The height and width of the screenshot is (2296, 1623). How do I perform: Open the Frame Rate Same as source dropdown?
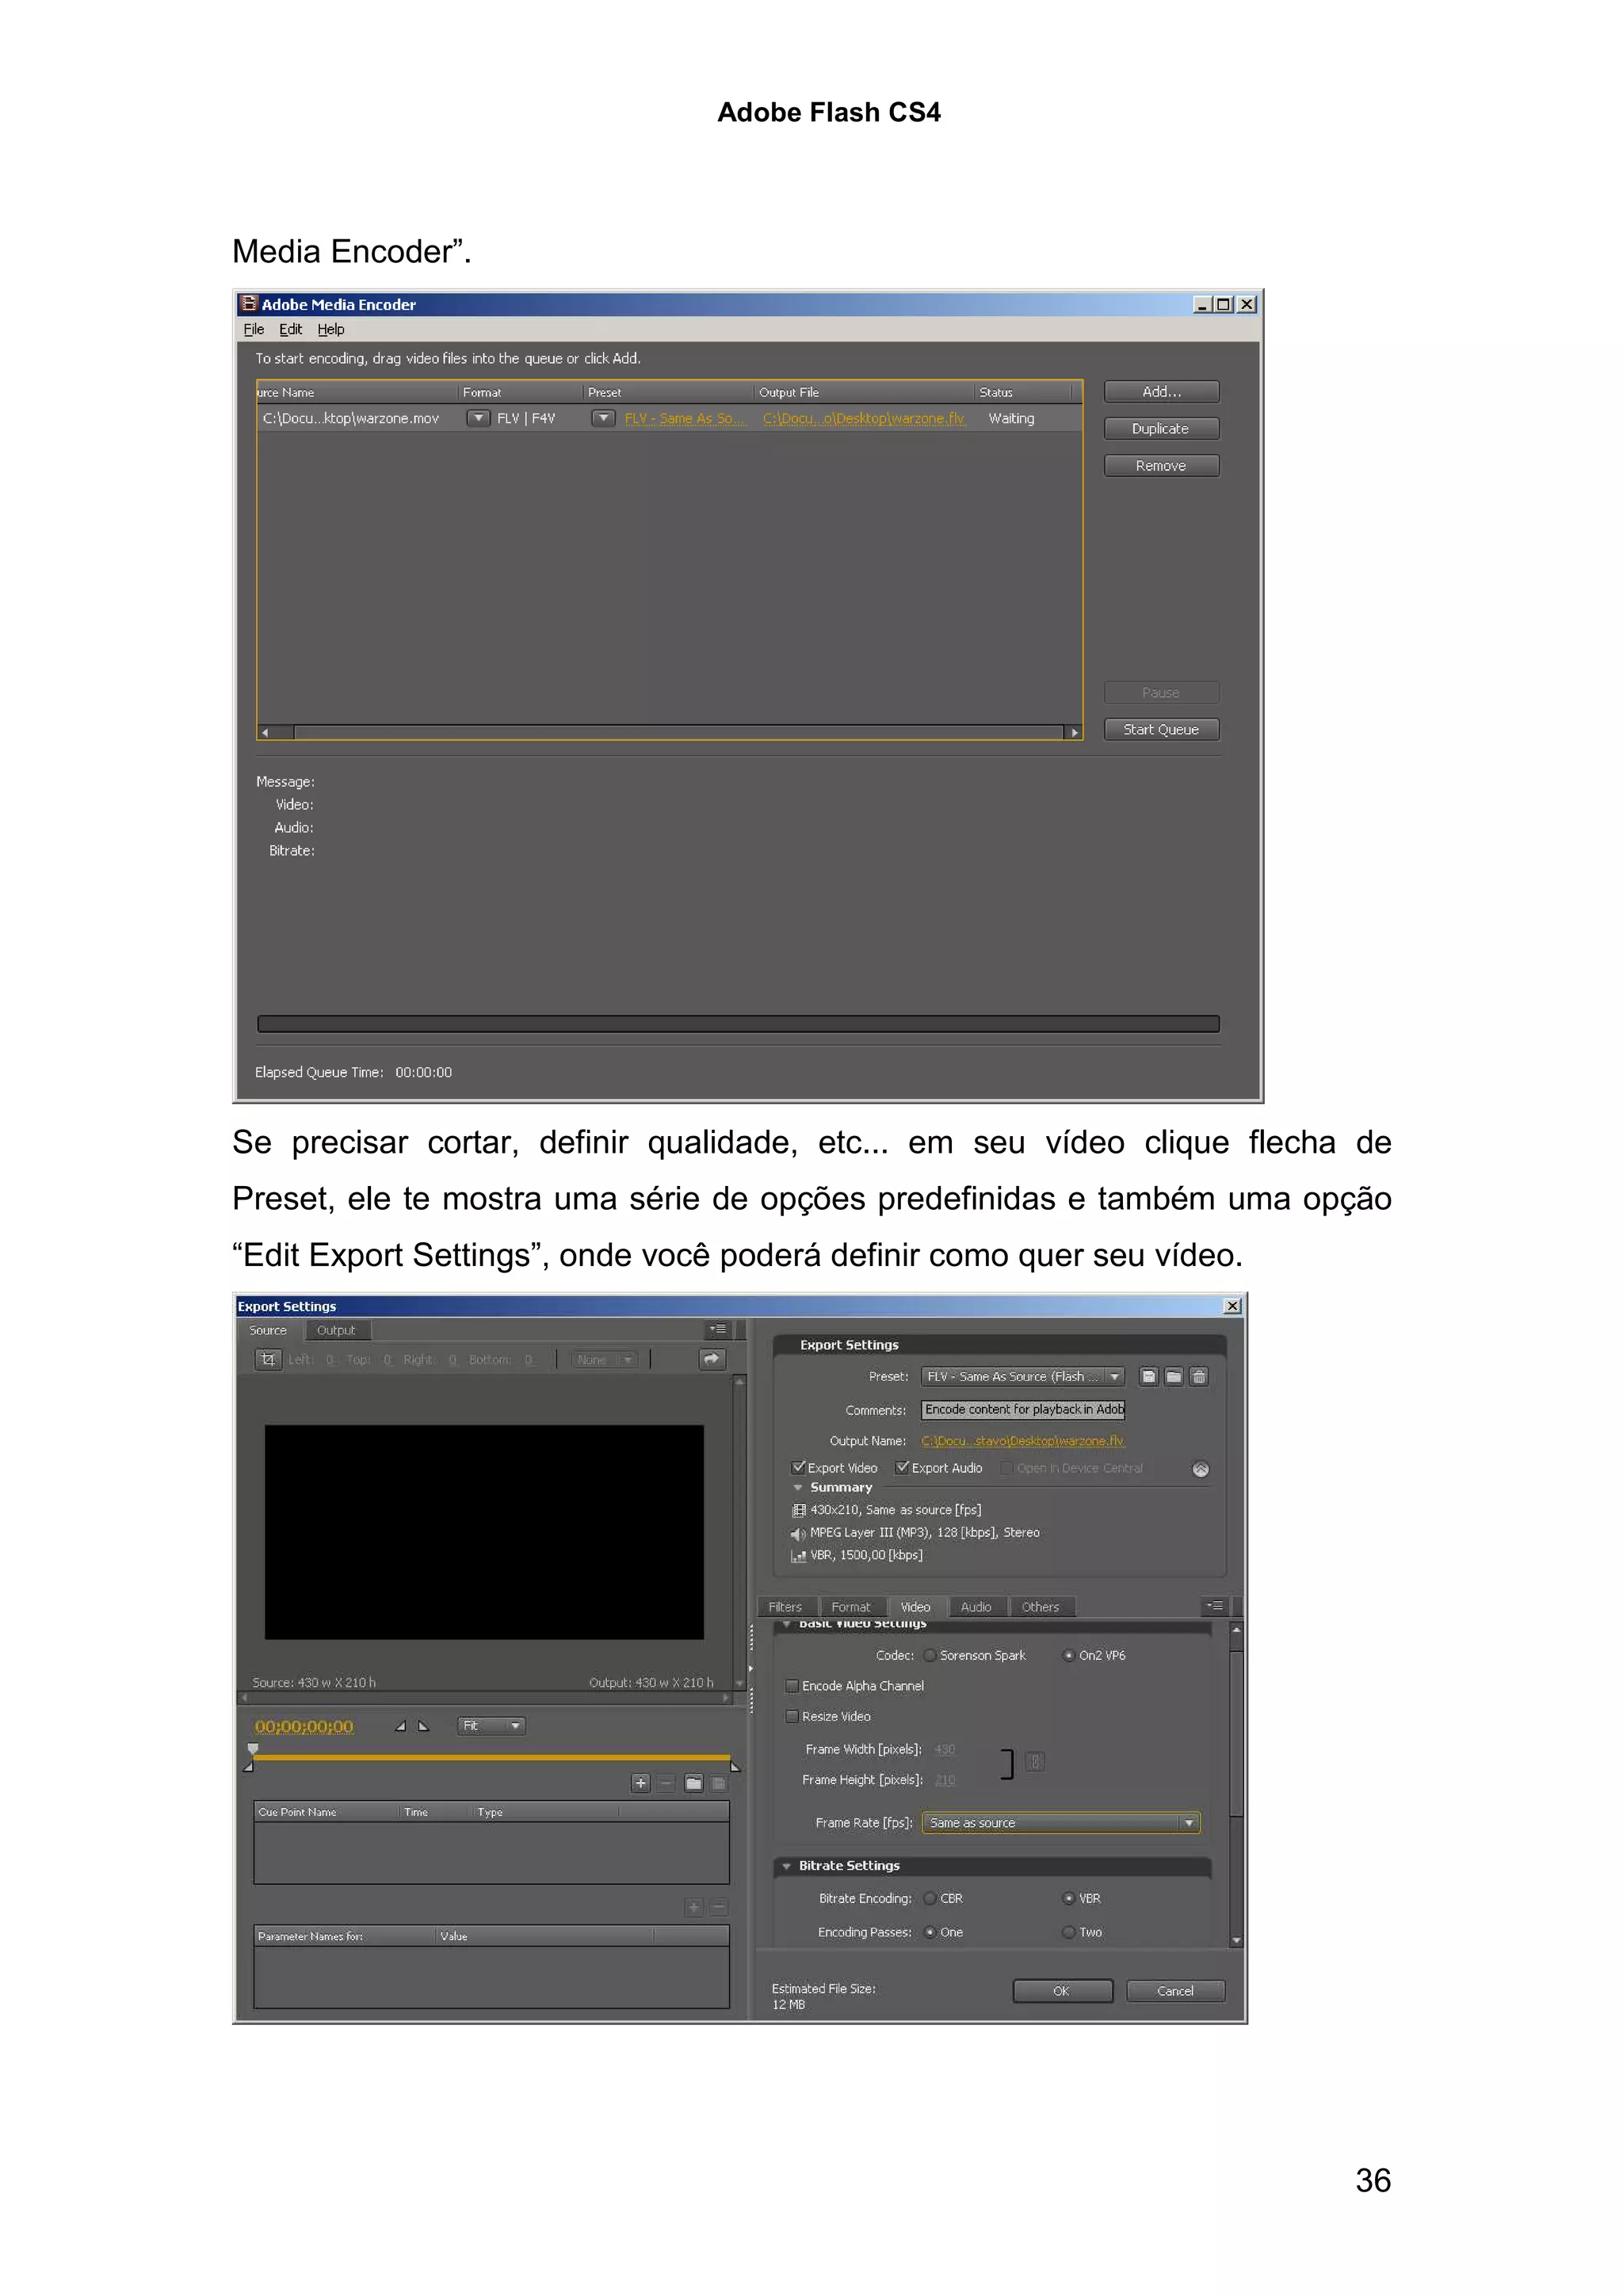pos(1061,1823)
